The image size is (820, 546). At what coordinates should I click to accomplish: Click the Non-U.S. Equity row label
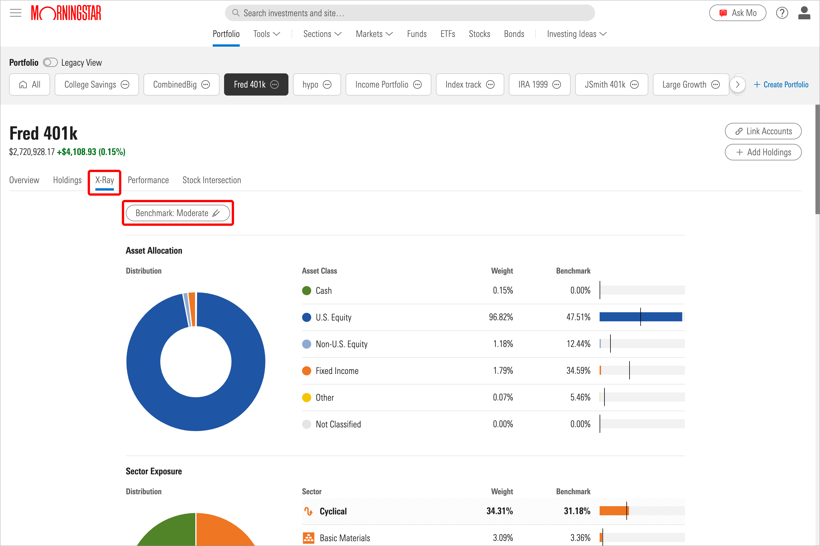click(341, 344)
